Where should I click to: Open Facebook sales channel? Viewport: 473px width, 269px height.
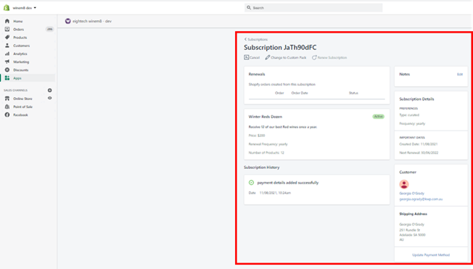20,115
